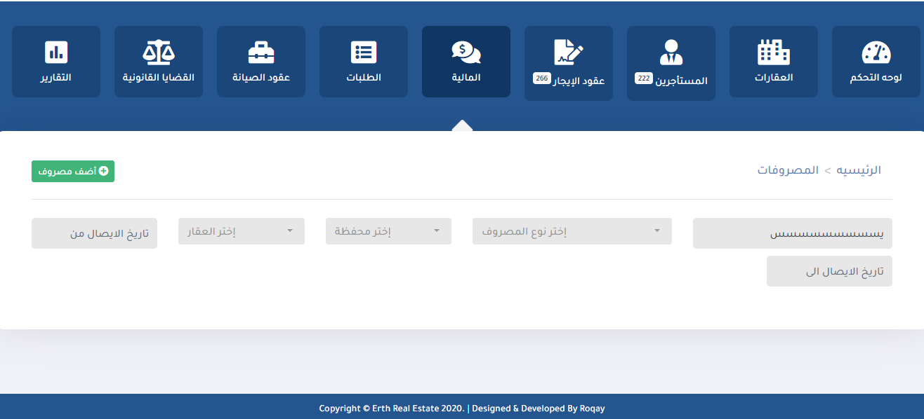Screen dimensions: 924x419
Task: Click the 266 badge on lease contracts
Action: (541, 78)
